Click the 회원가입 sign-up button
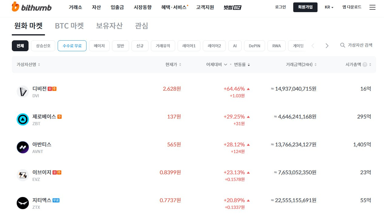The width and height of the screenshot is (384, 217). click(305, 7)
